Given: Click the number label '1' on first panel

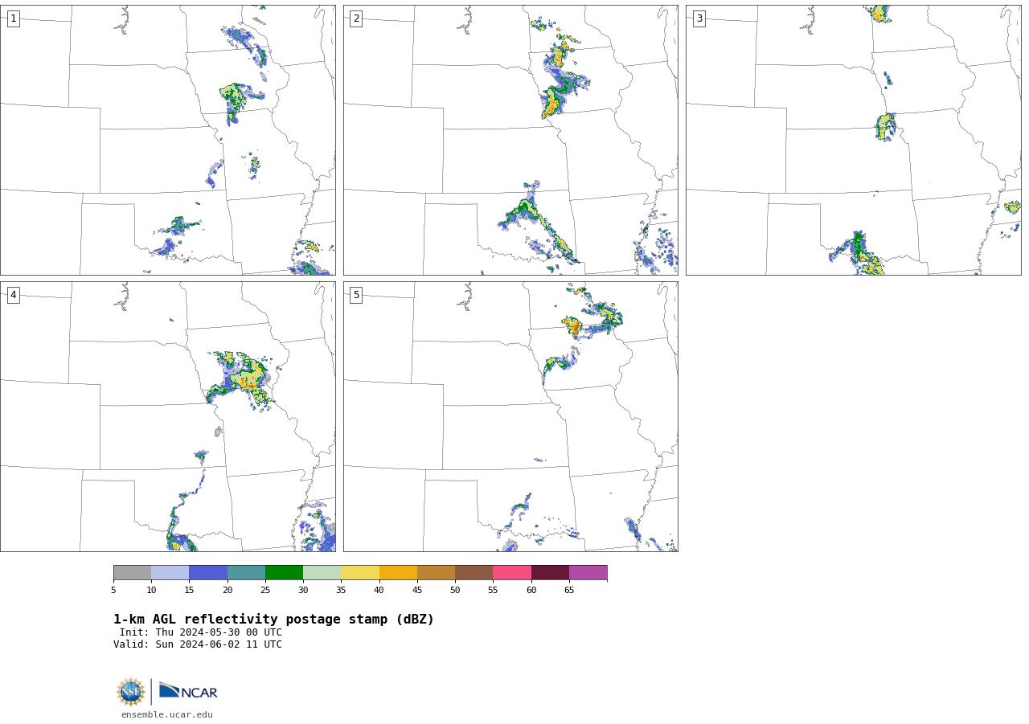Looking at the screenshot, I should [x=13, y=18].
